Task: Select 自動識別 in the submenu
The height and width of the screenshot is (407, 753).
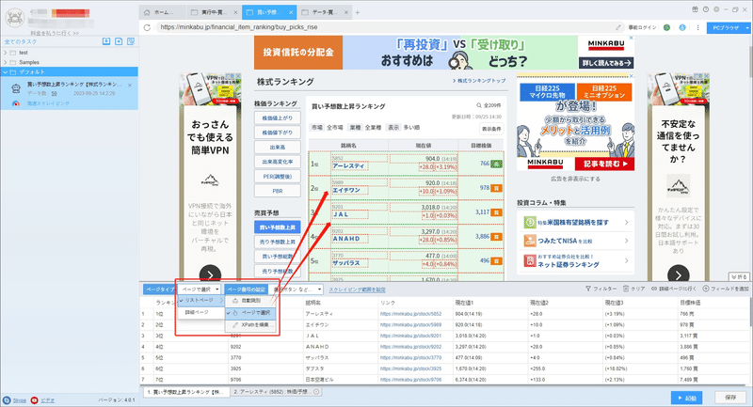Action: tap(250, 301)
